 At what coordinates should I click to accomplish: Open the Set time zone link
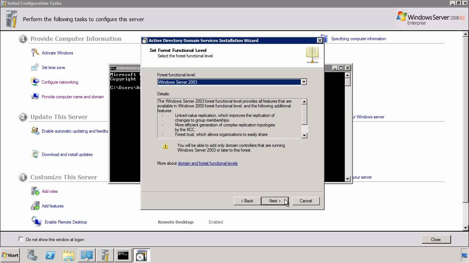(53, 68)
